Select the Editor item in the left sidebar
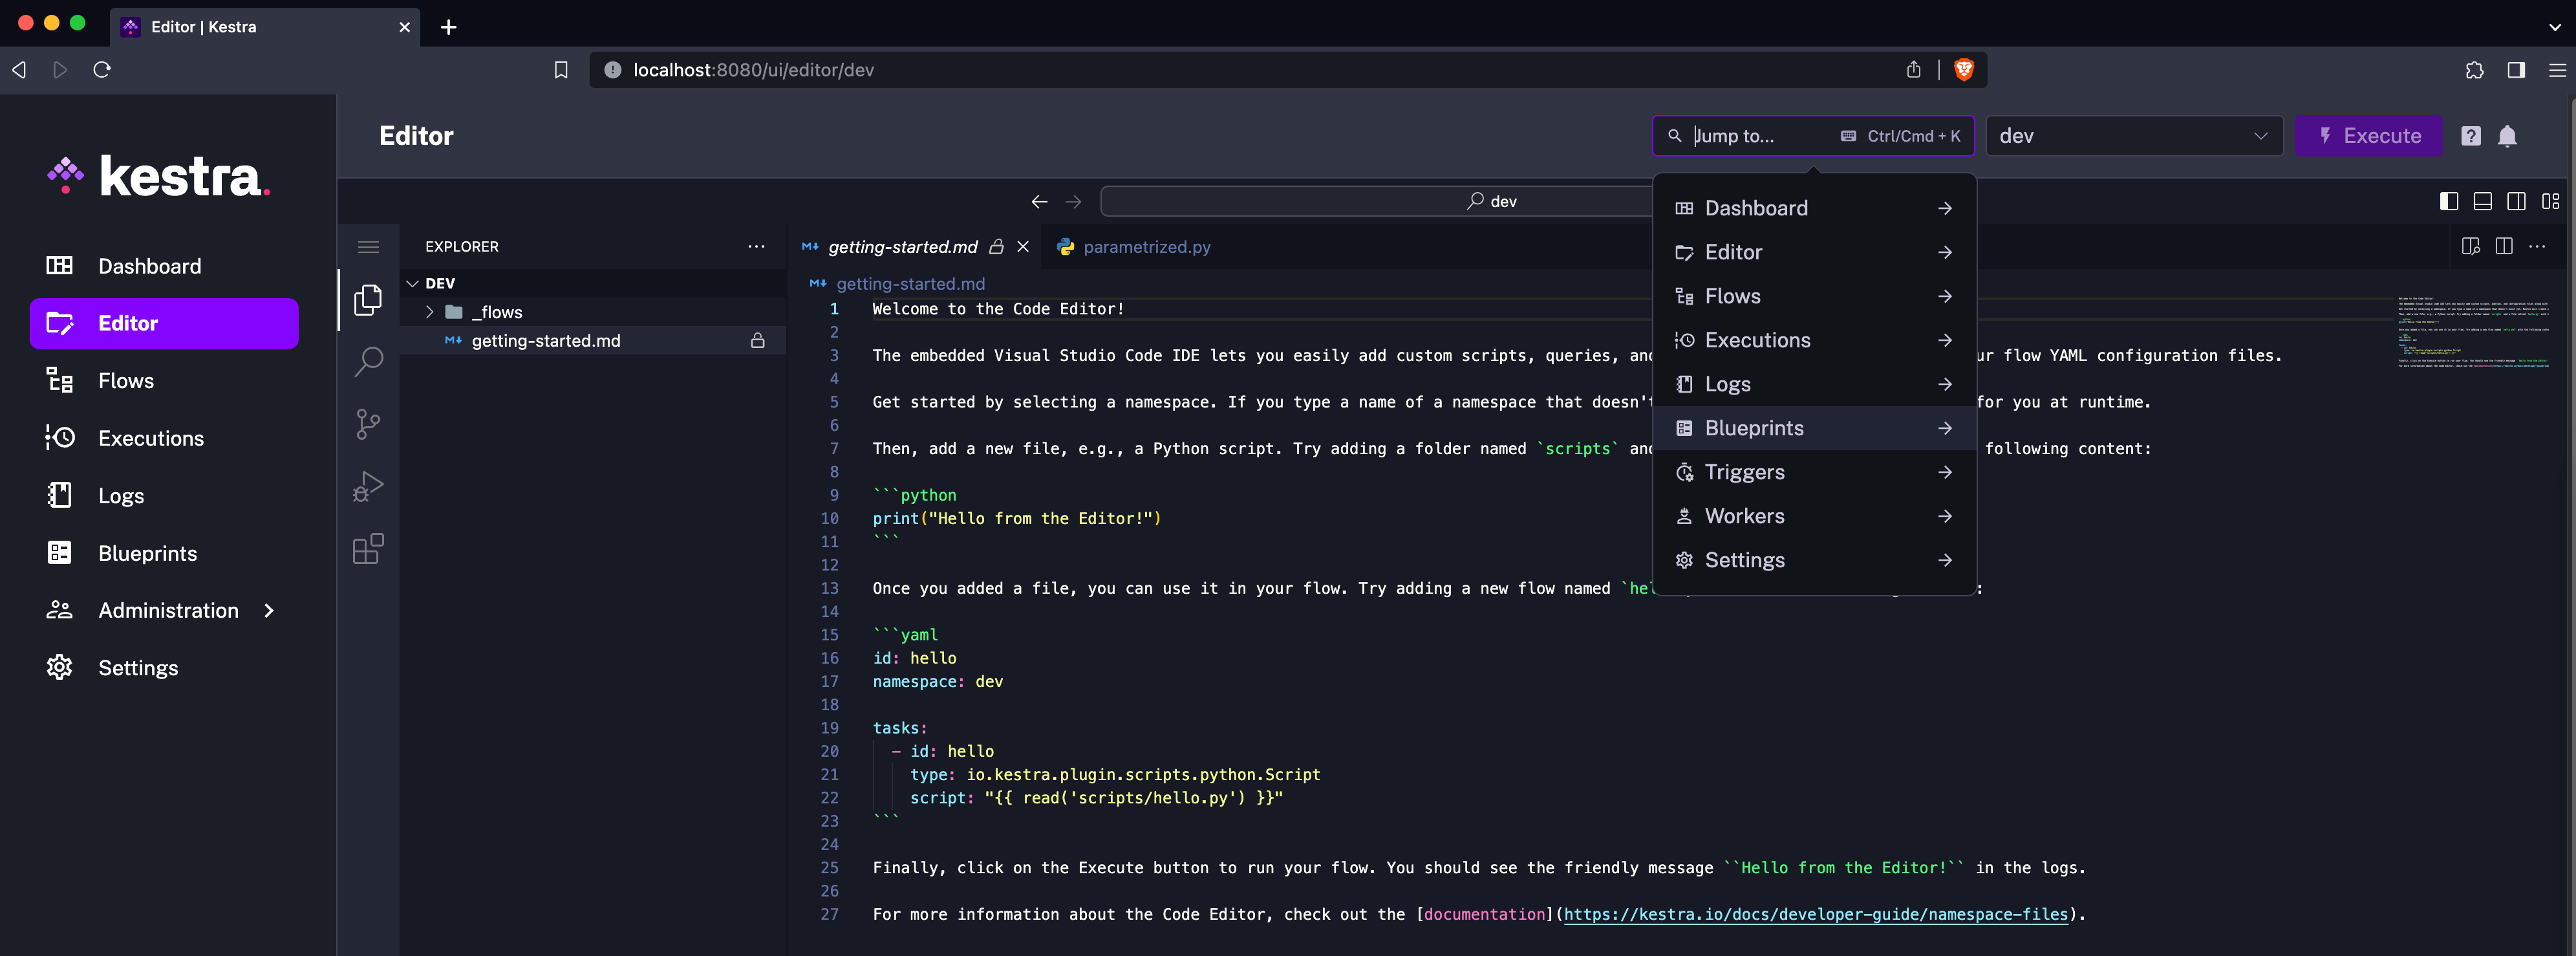The height and width of the screenshot is (956, 2576). tap(164, 323)
